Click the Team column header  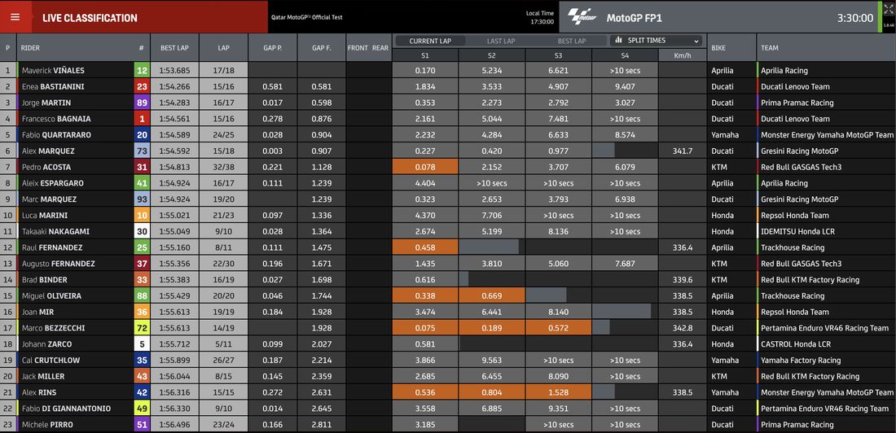point(826,48)
